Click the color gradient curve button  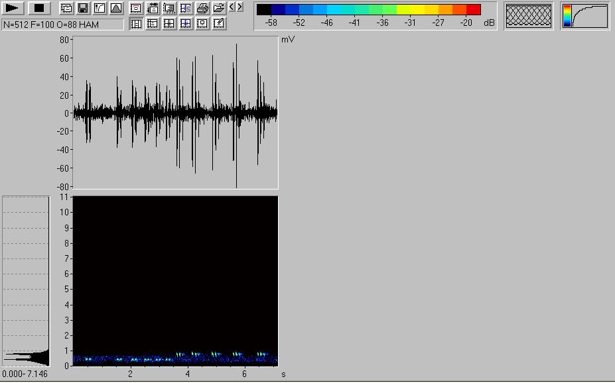(585, 16)
